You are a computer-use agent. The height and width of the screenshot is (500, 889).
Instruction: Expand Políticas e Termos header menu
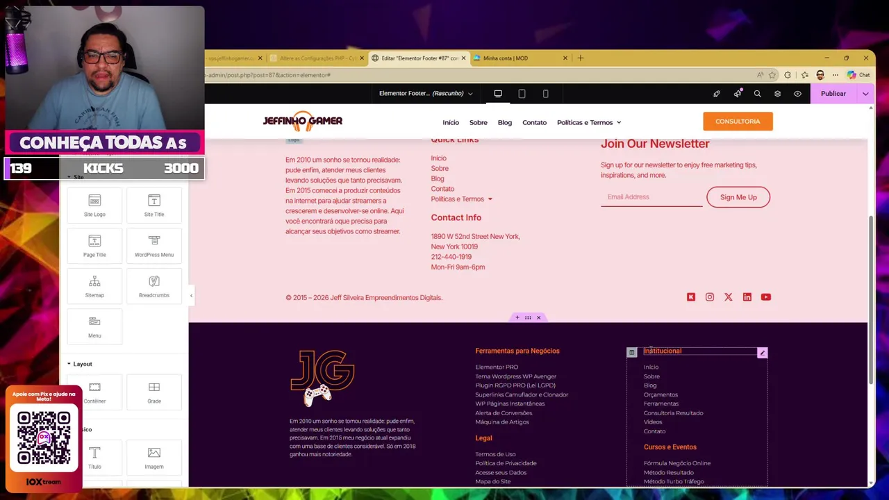[589, 122]
